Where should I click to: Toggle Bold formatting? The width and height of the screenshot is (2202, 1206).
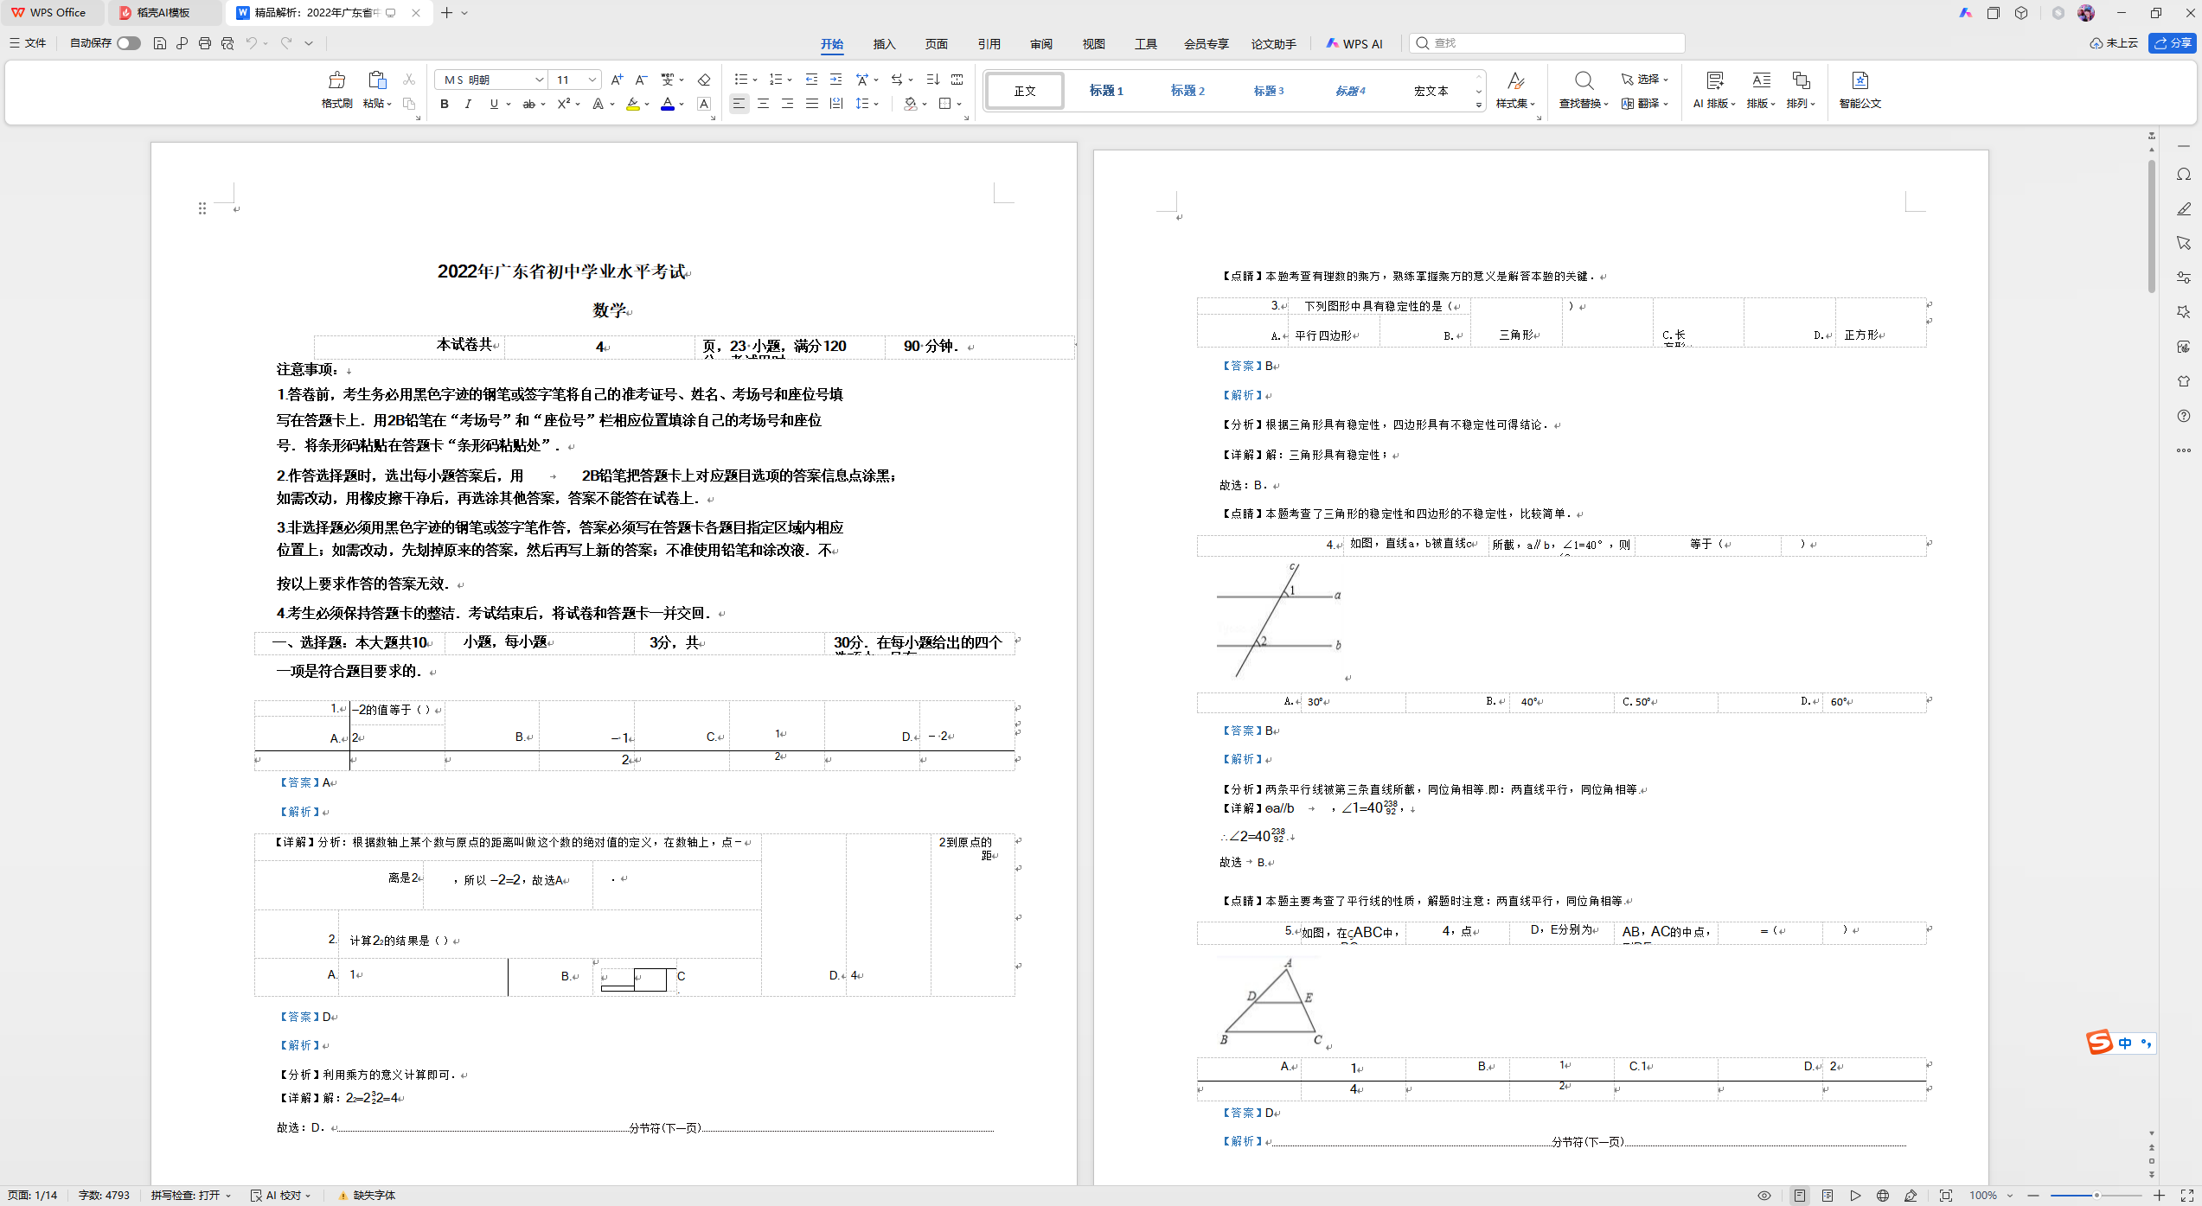coord(445,104)
